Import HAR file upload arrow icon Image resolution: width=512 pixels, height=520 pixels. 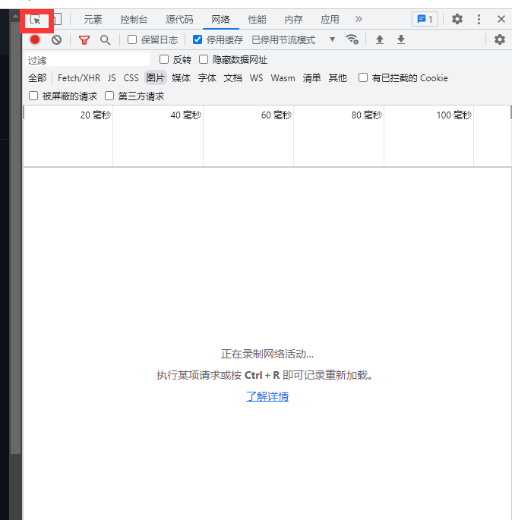[380, 39]
